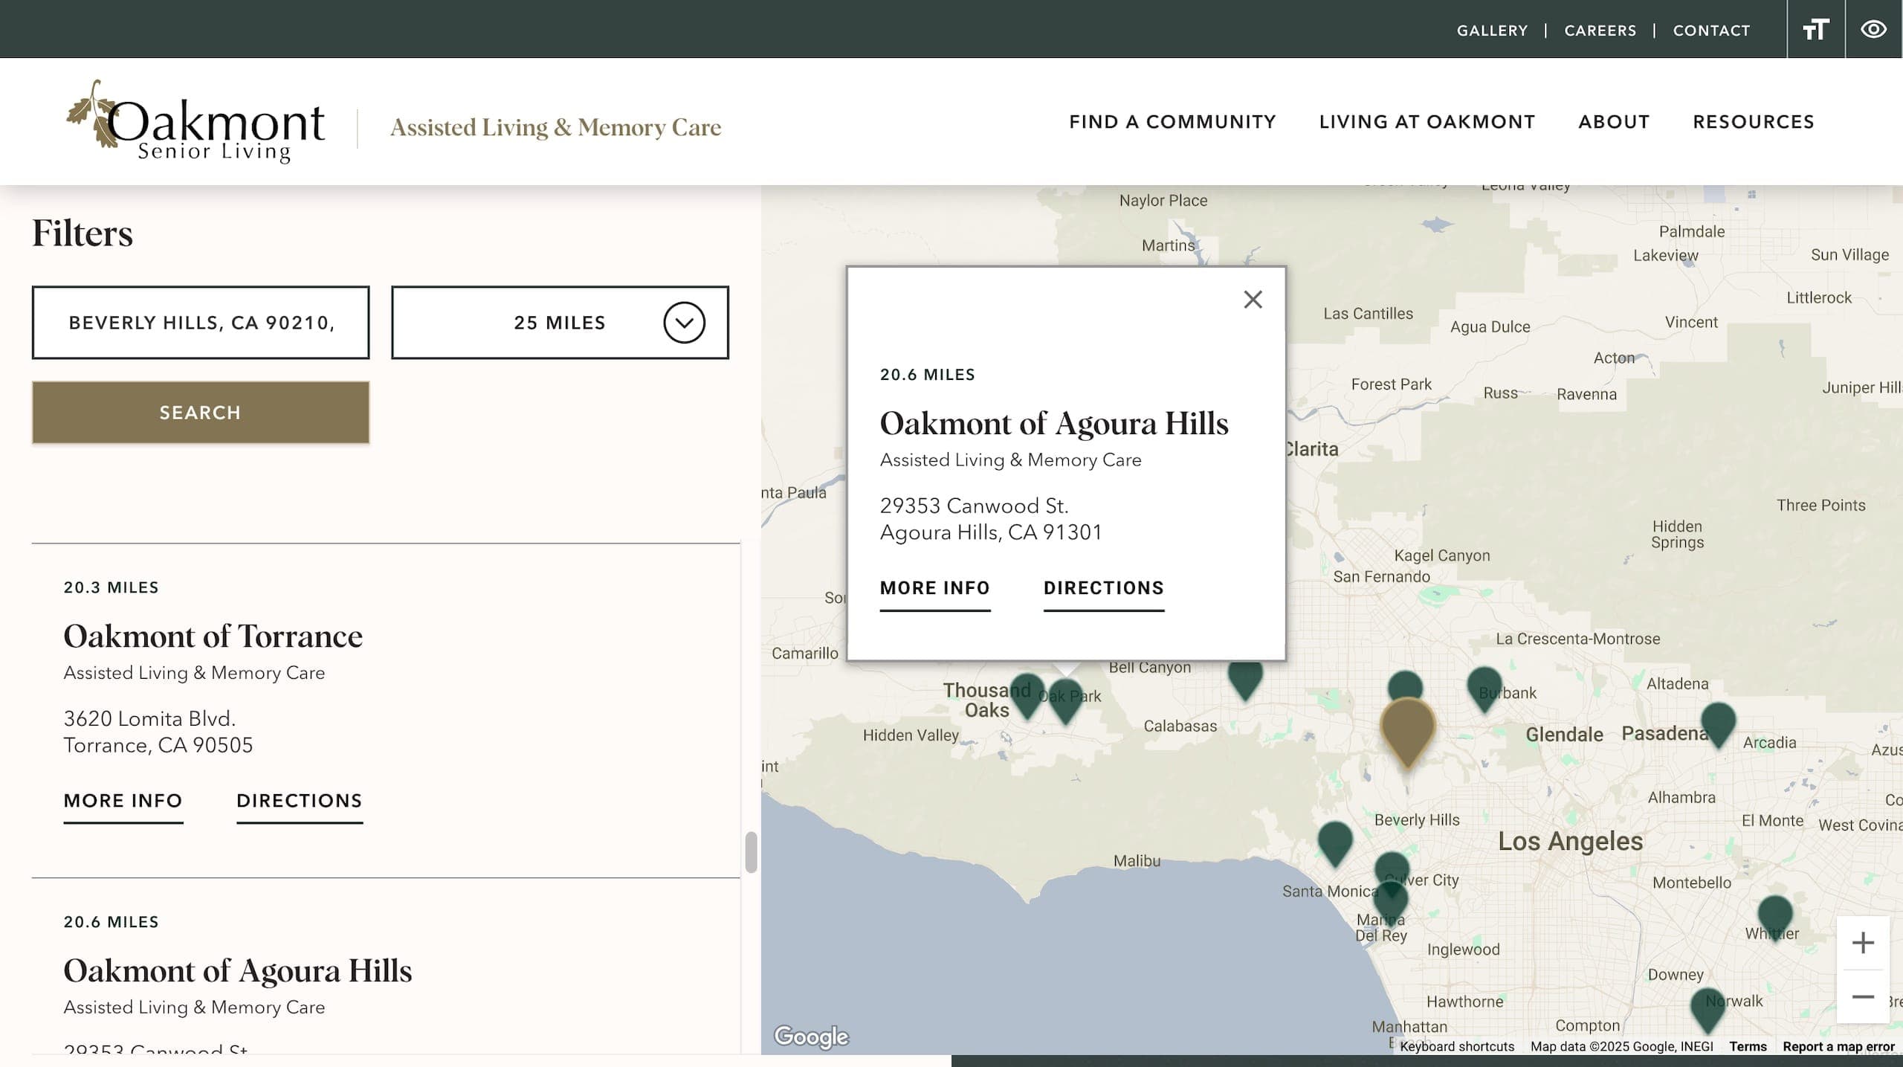Click the Filters heading

tap(83, 233)
